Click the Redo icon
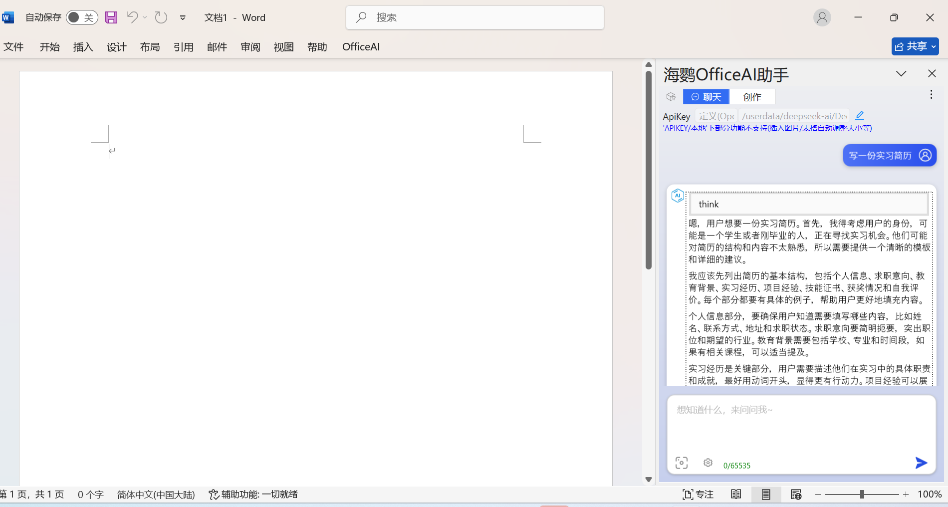This screenshot has width=948, height=507. 161,17
